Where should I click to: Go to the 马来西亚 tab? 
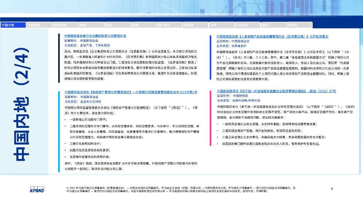(x=247, y=25)
